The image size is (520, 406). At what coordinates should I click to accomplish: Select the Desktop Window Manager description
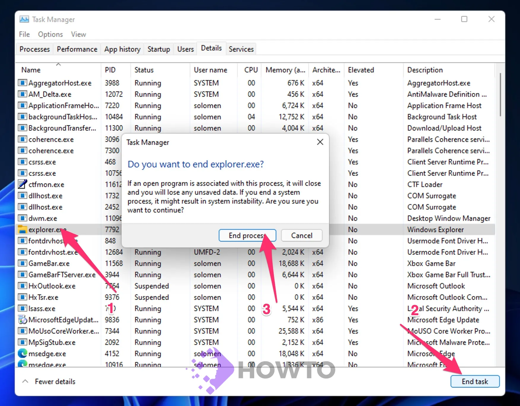[449, 218]
